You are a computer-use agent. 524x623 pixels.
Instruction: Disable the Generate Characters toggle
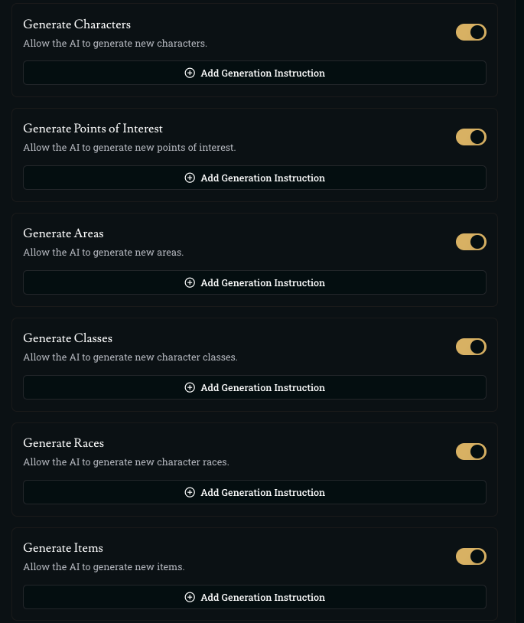470,32
